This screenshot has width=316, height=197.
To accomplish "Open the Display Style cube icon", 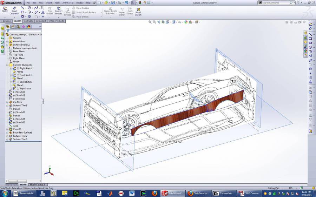I will (173, 22).
